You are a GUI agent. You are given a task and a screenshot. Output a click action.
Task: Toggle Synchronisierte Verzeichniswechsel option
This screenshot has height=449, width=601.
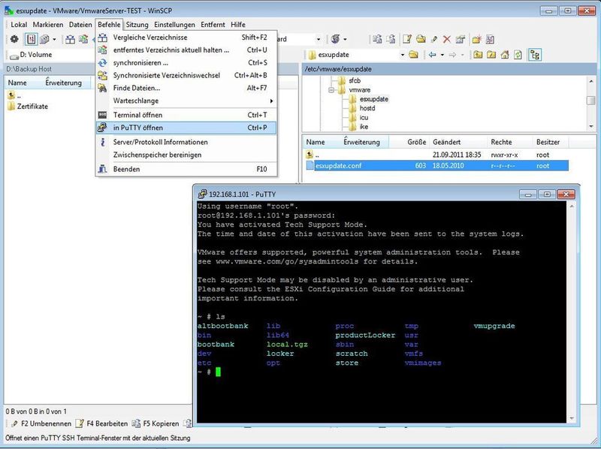pyautogui.click(x=166, y=76)
